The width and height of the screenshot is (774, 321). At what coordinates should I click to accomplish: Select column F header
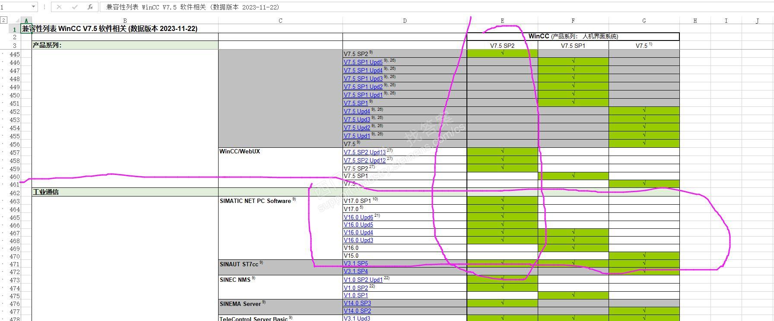pos(573,20)
